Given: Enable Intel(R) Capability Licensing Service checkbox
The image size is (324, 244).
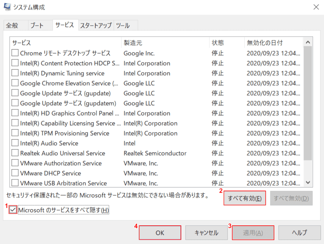Looking at the screenshot, I should pos(15,123).
